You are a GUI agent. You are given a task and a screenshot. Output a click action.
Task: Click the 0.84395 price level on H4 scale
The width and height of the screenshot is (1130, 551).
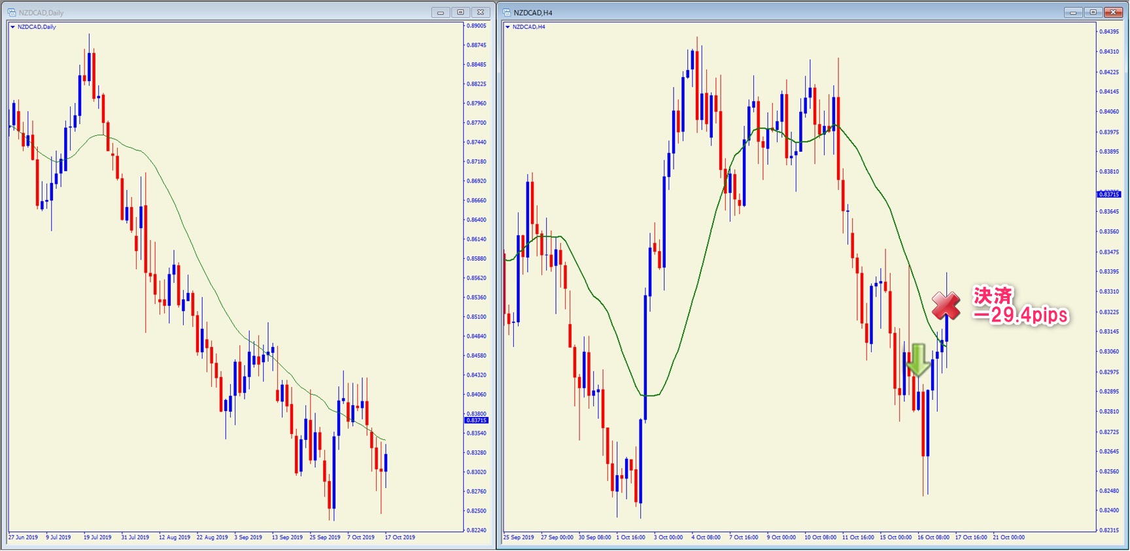pos(1109,31)
